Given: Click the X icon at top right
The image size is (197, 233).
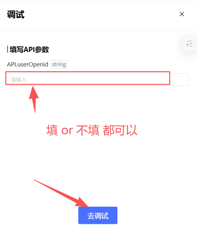Looking at the screenshot, I should click(x=182, y=14).
